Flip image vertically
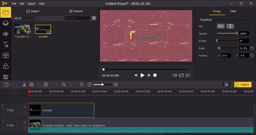The image size is (256, 135). click(230, 26)
